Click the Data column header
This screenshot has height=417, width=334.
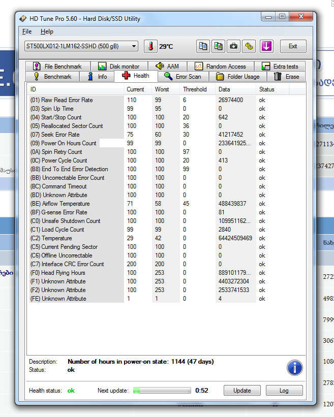235,89
